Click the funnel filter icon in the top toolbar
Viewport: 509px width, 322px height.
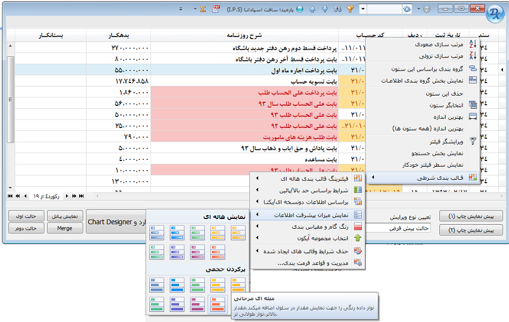(x=351, y=9)
